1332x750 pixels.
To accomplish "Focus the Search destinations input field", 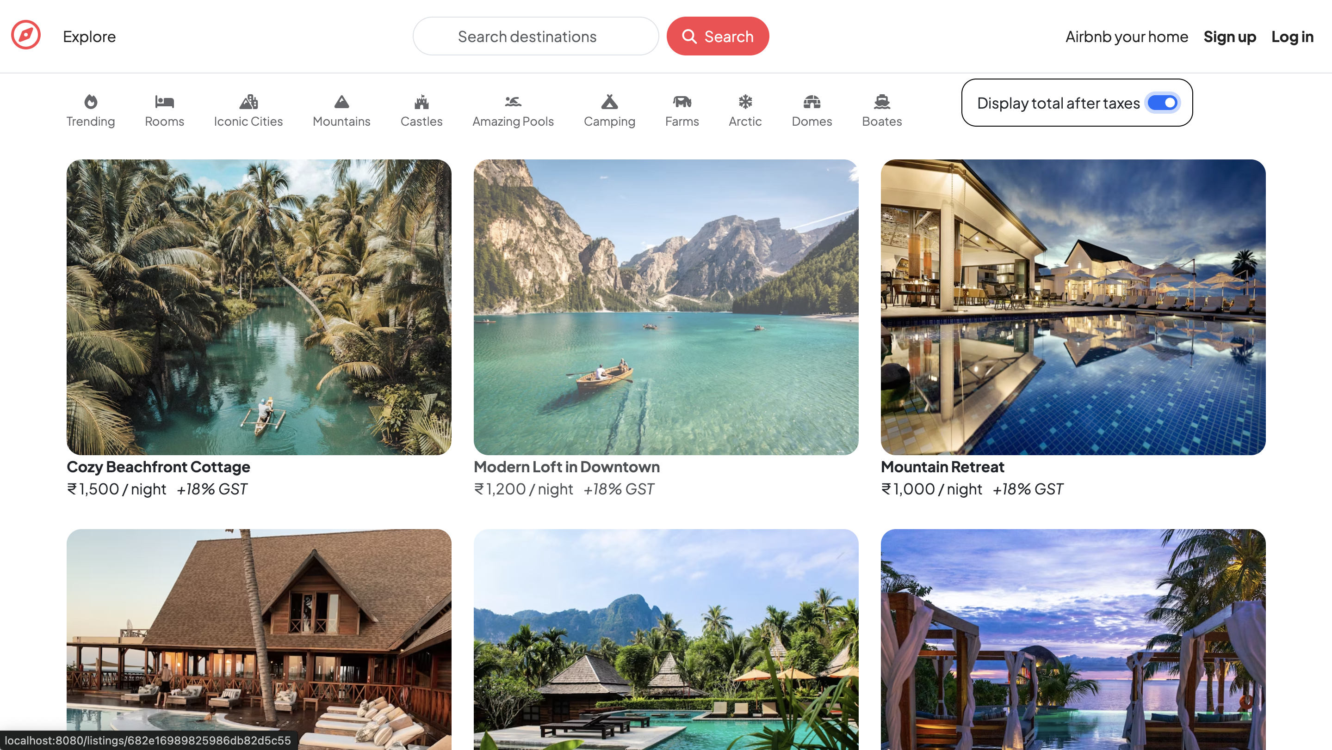I will [535, 36].
